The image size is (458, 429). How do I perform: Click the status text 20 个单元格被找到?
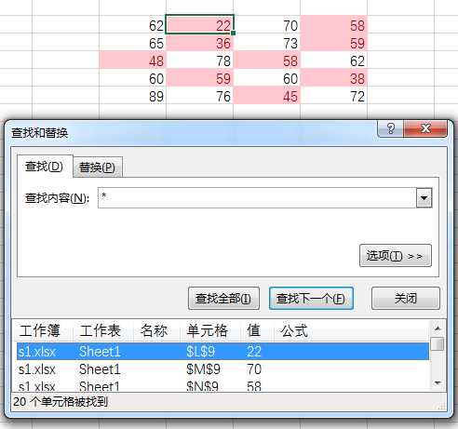click(x=61, y=402)
